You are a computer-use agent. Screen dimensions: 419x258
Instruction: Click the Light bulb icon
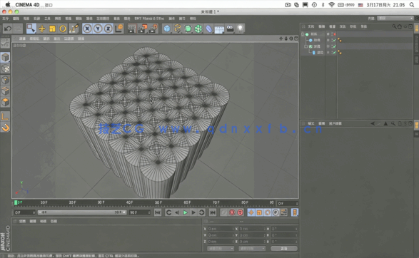(241, 29)
